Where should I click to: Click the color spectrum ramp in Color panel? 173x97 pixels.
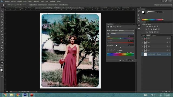152,20
